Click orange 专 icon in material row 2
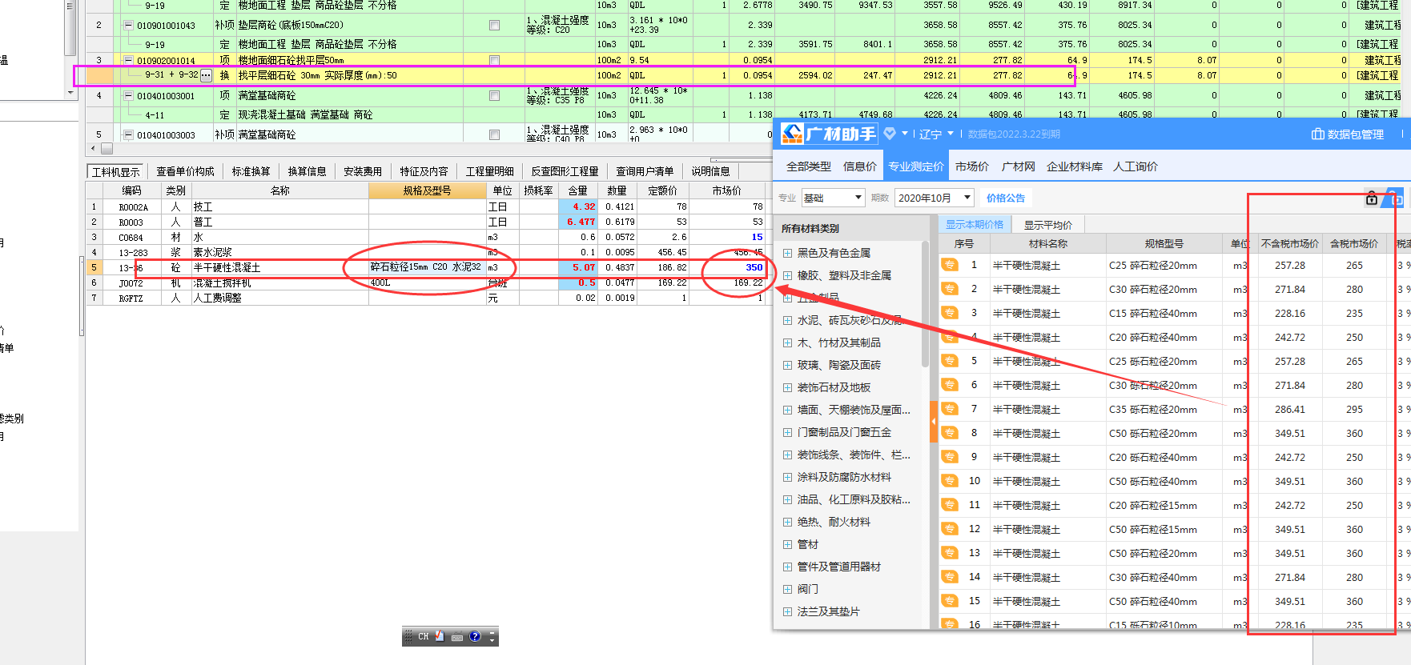Screen dimensions: 1411x665 pos(950,289)
